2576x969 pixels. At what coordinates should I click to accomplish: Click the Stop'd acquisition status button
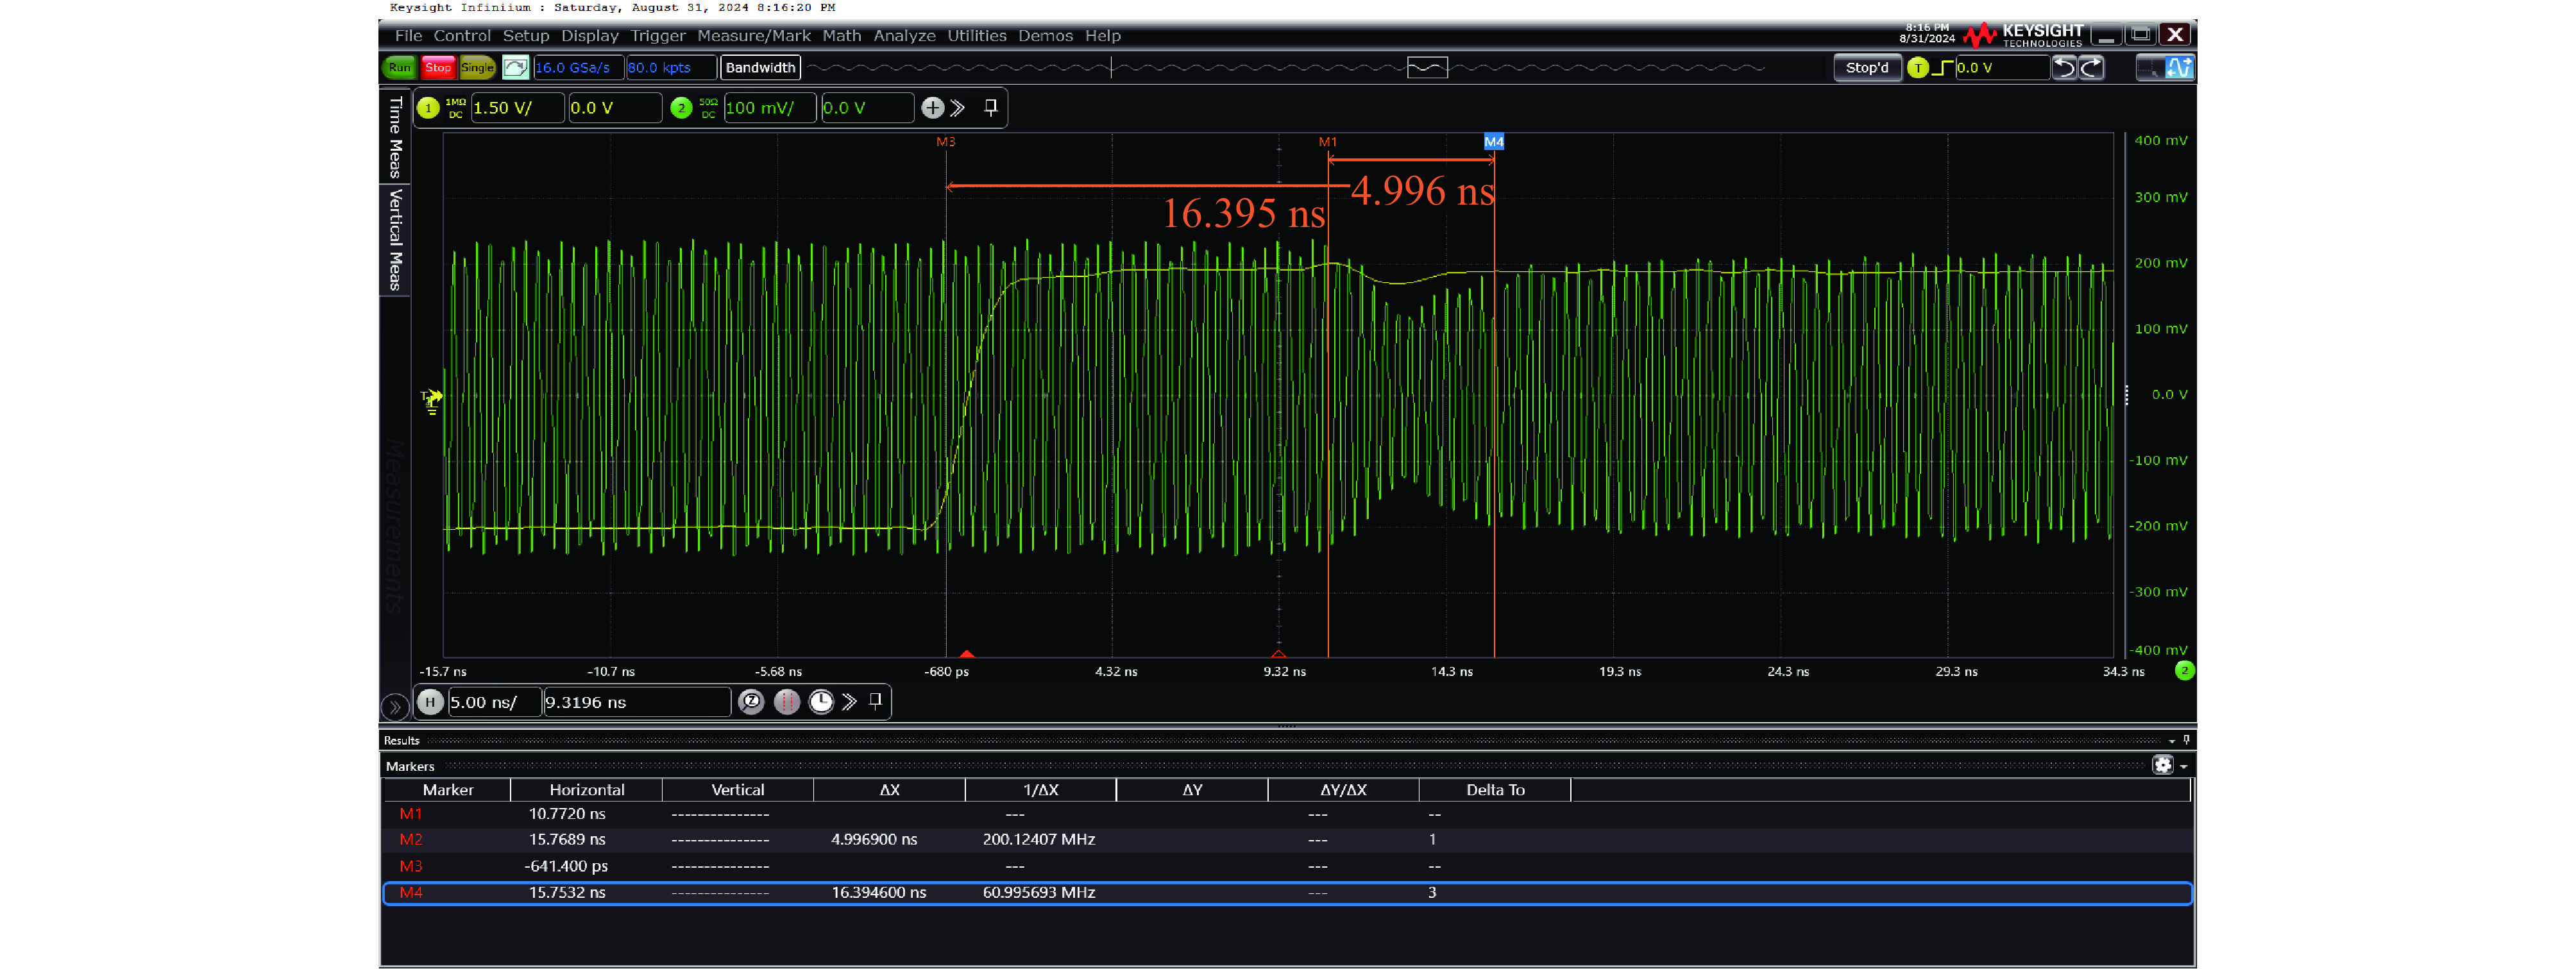coord(1867,68)
